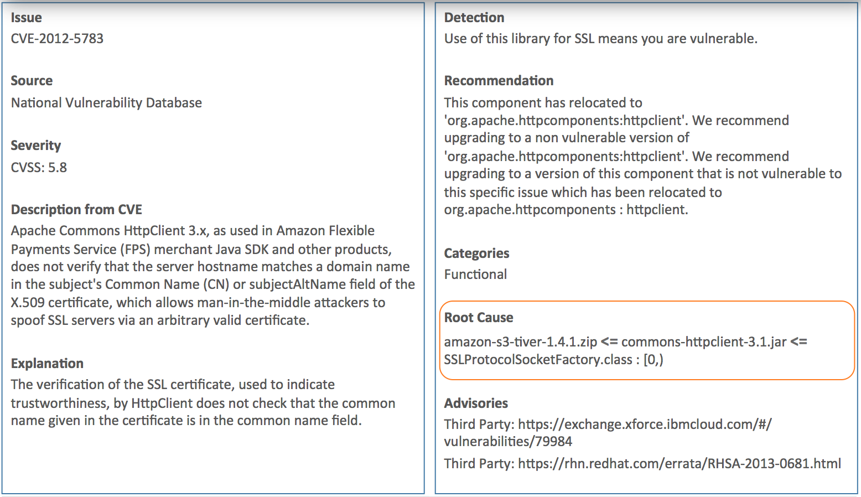This screenshot has height=497, width=861.
Task: Click the Functional category value
Action: coord(475,275)
